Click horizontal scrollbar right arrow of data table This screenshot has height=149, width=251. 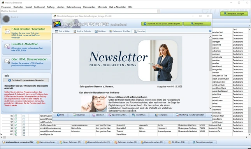coord(246,137)
